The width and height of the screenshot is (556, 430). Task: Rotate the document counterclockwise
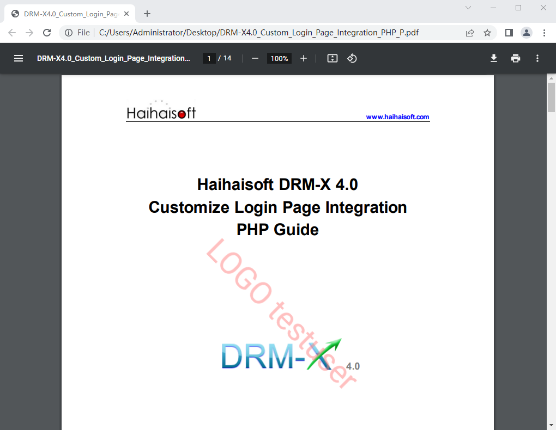click(352, 58)
